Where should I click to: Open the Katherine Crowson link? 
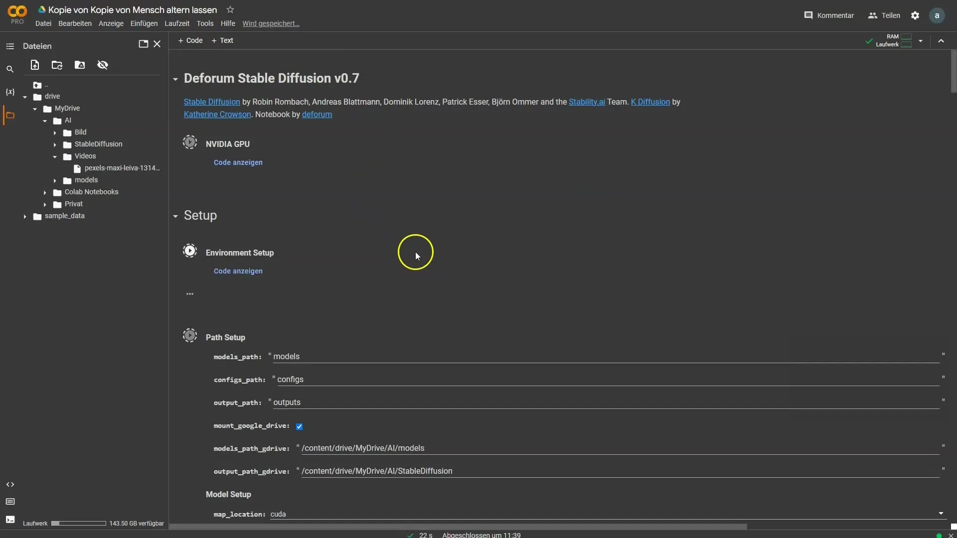coord(217,114)
